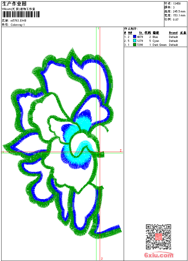Screen dimensions: 188x261
Task: Click the green marker 1 at top
Action: coord(98,29)
